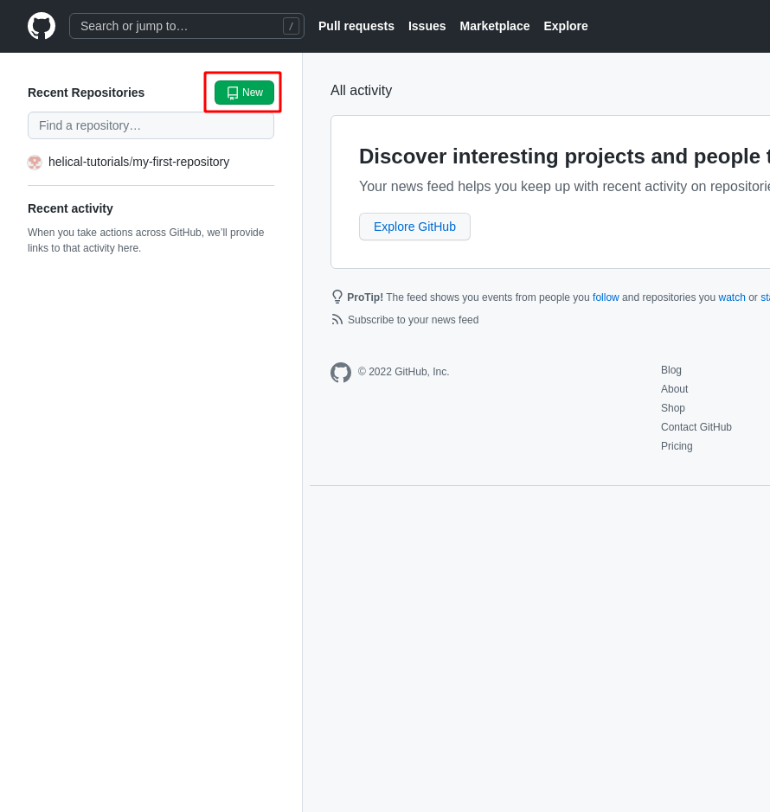Focus the 'Find a repository' field
The width and height of the screenshot is (770, 812).
[151, 125]
